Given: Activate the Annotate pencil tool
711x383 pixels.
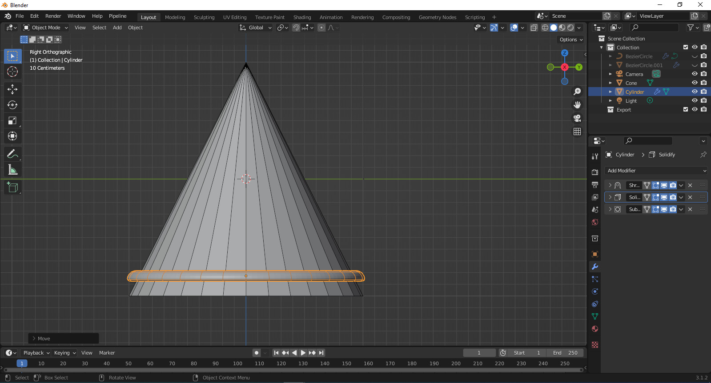Looking at the screenshot, I should 12,154.
